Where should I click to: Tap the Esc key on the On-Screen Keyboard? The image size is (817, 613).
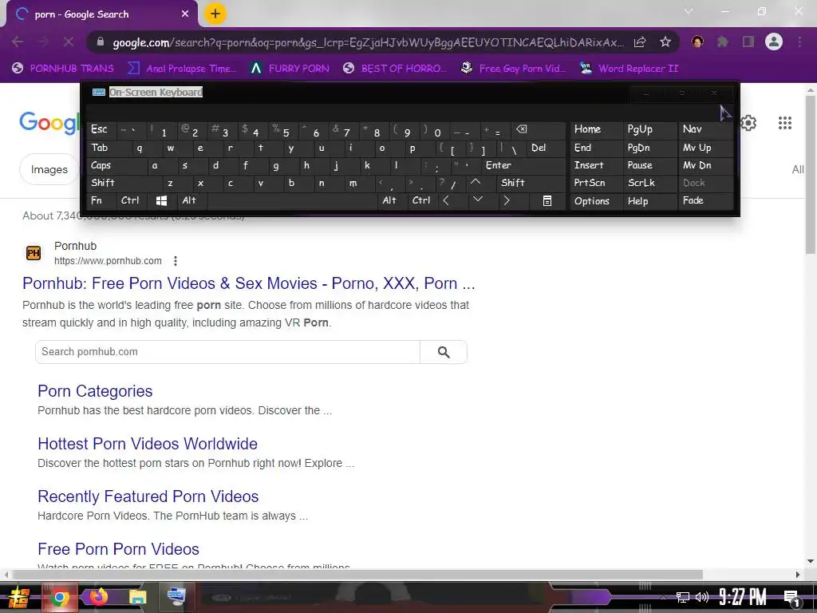101,130
